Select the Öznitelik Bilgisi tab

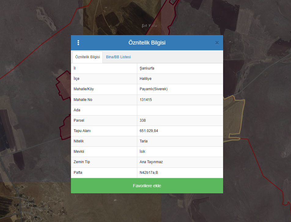[87, 57]
